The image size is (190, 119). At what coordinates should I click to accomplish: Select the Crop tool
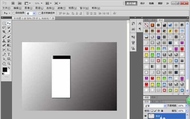click(x=4, y=32)
